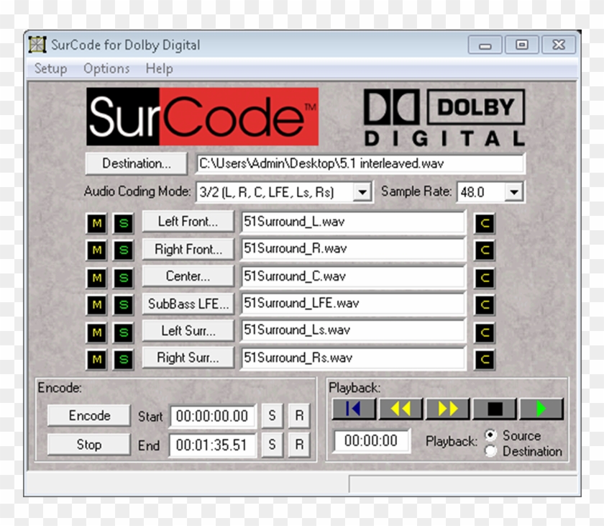Open the Setup menu
The height and width of the screenshot is (526, 604).
[x=50, y=68]
